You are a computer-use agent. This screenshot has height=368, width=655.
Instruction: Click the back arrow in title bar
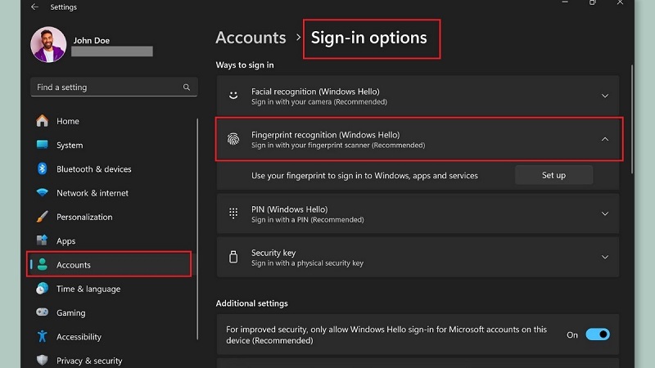(34, 7)
